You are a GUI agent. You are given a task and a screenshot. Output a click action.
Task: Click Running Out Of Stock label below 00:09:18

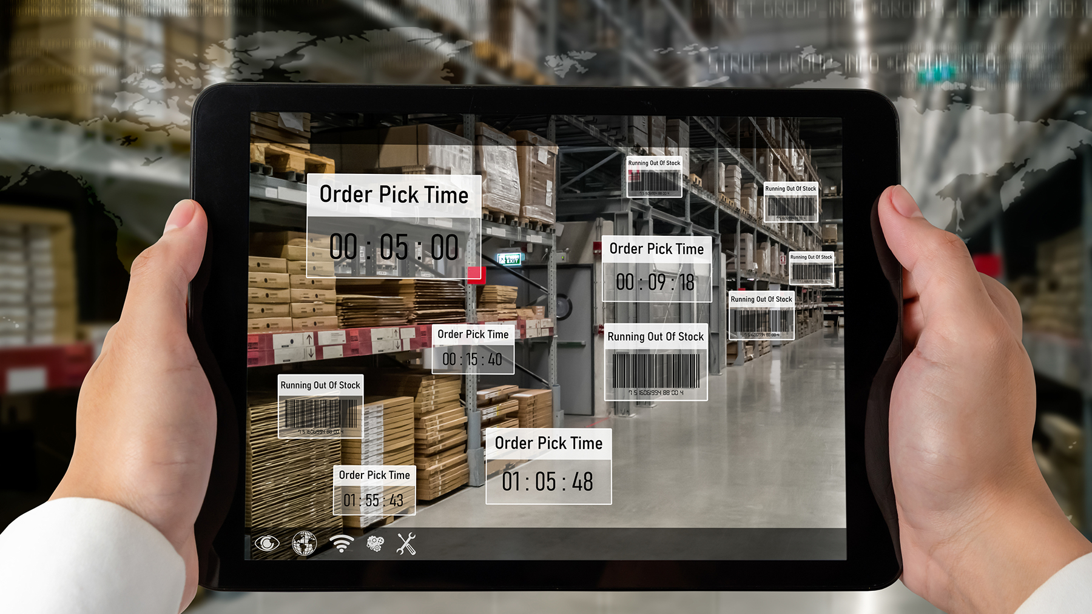point(656,336)
